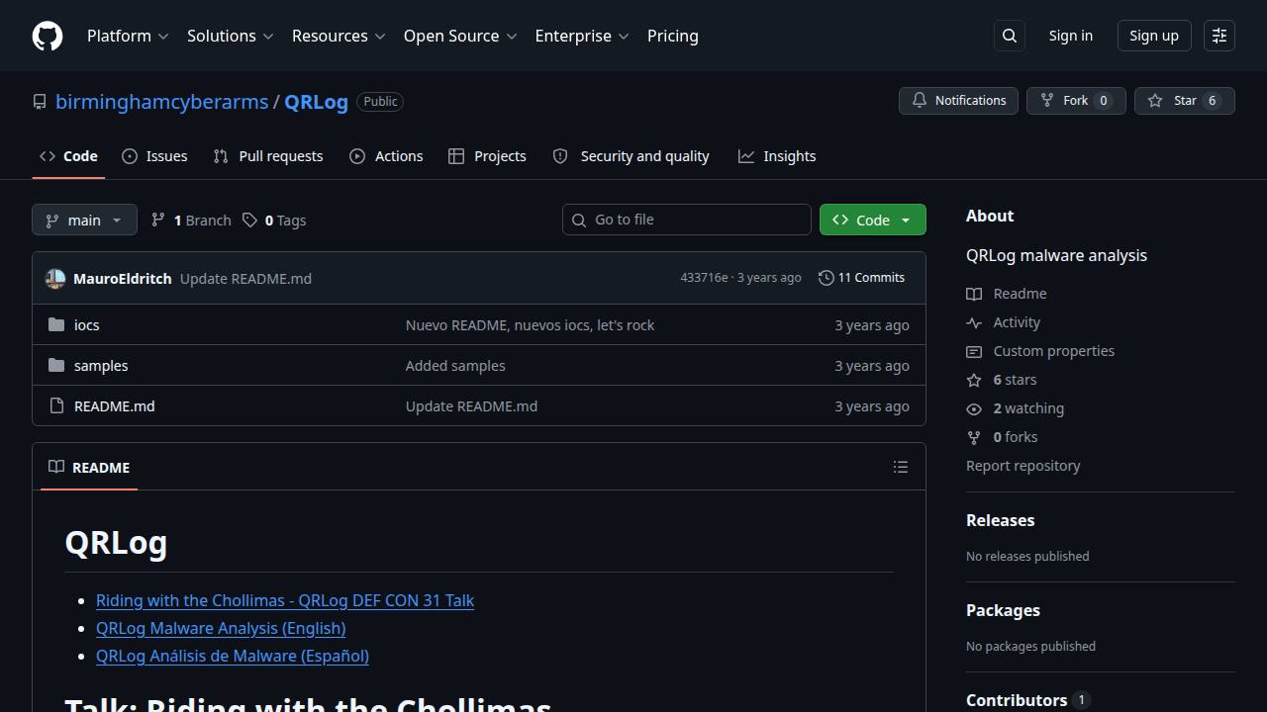Open the iocs folder
1267x712 pixels.
tap(87, 324)
